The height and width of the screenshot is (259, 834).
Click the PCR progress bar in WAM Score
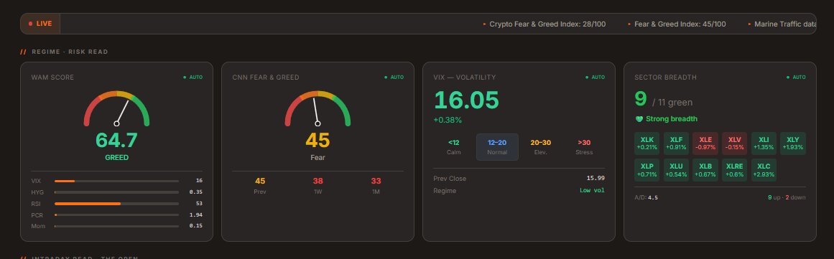coord(116,215)
